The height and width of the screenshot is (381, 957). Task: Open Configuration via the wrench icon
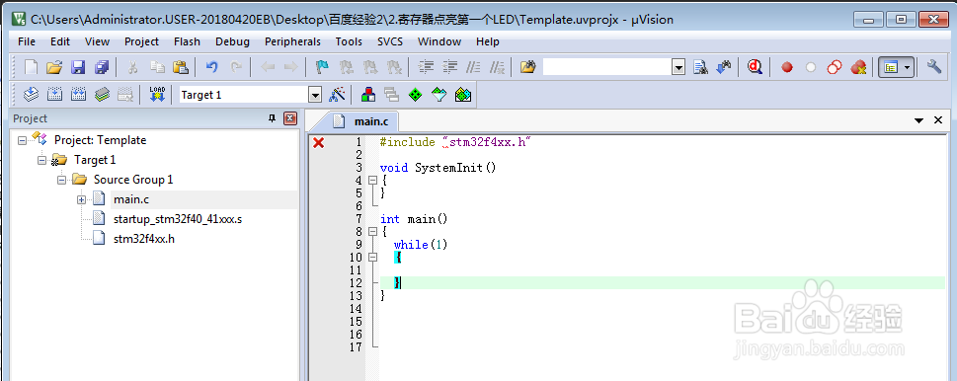[x=934, y=67]
